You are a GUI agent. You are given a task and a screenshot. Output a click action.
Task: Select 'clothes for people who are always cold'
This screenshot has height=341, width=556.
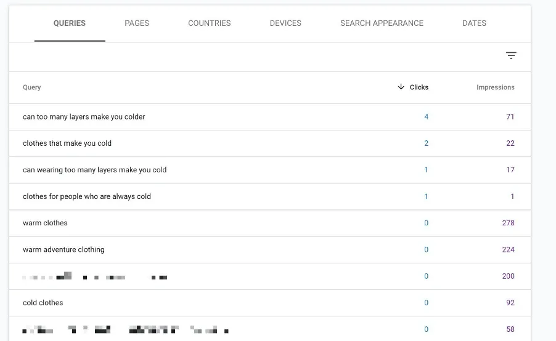87,196
